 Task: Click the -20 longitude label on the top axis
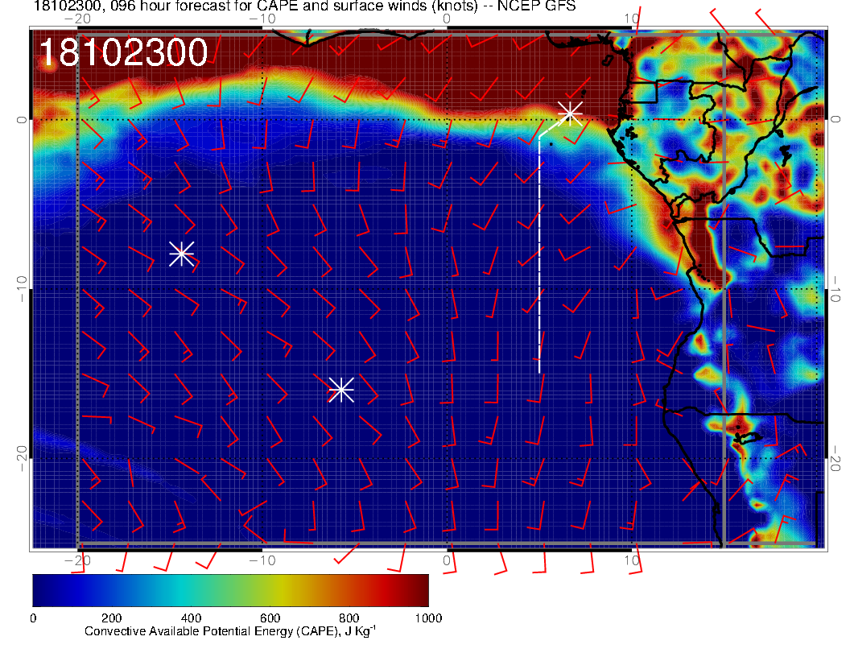[x=77, y=19]
